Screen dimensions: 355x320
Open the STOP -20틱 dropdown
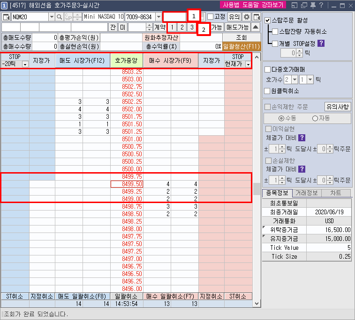tap(25, 65)
